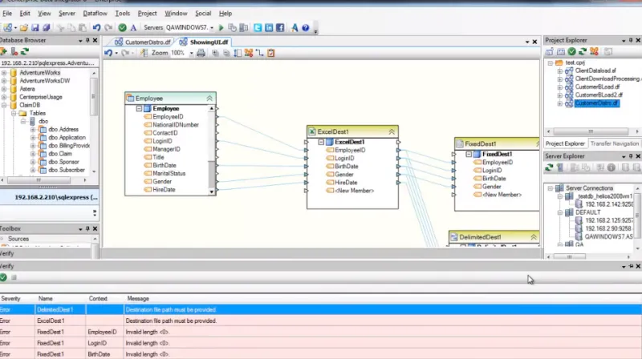Screen dimensions: 642x359
Task: Switch to the CustomerDistro.df tab
Action: (x=143, y=42)
